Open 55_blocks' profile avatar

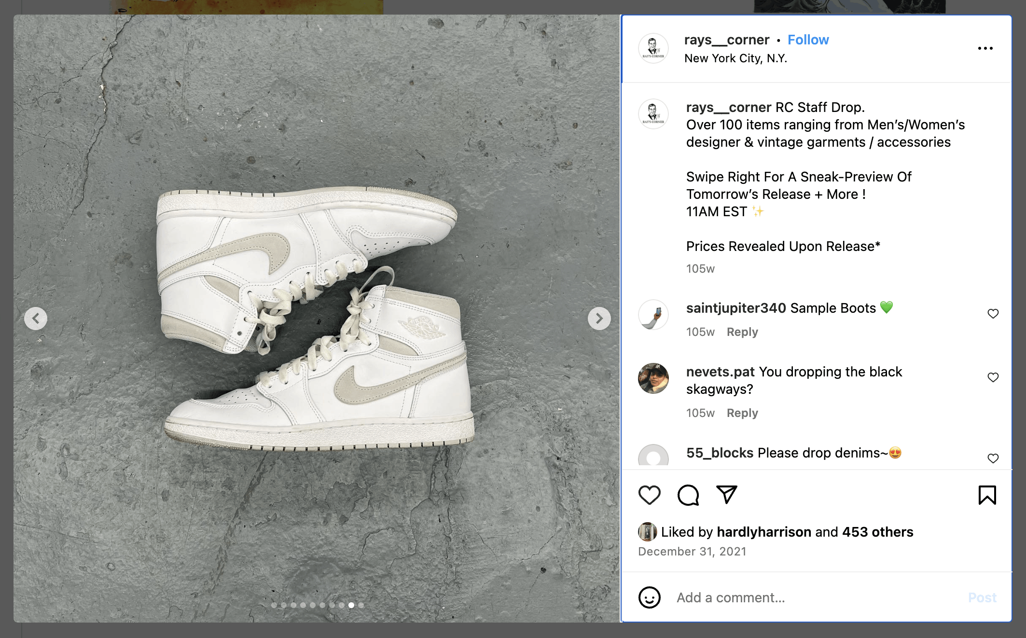pos(653,456)
